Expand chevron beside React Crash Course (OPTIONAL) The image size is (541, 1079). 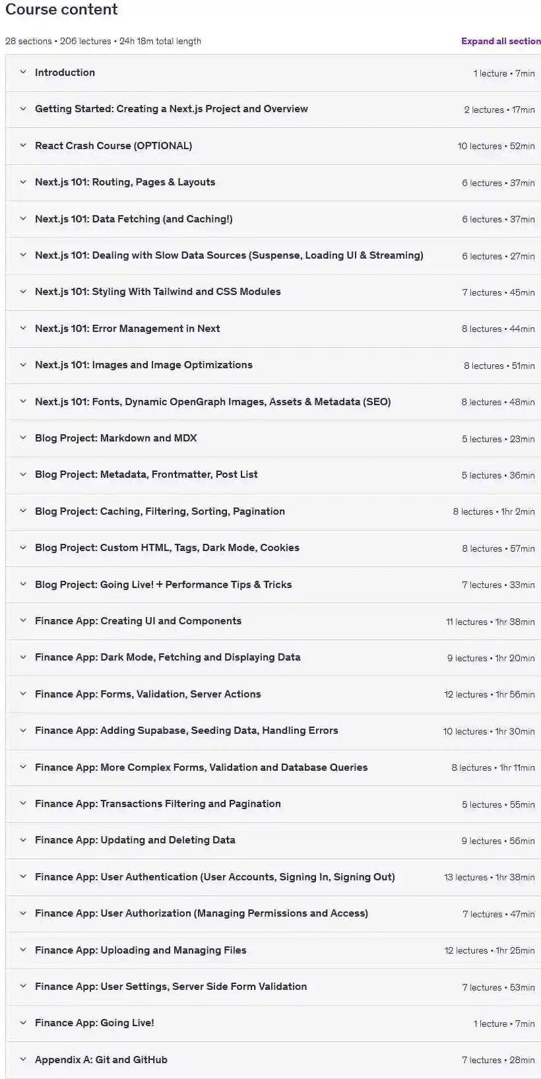23,146
